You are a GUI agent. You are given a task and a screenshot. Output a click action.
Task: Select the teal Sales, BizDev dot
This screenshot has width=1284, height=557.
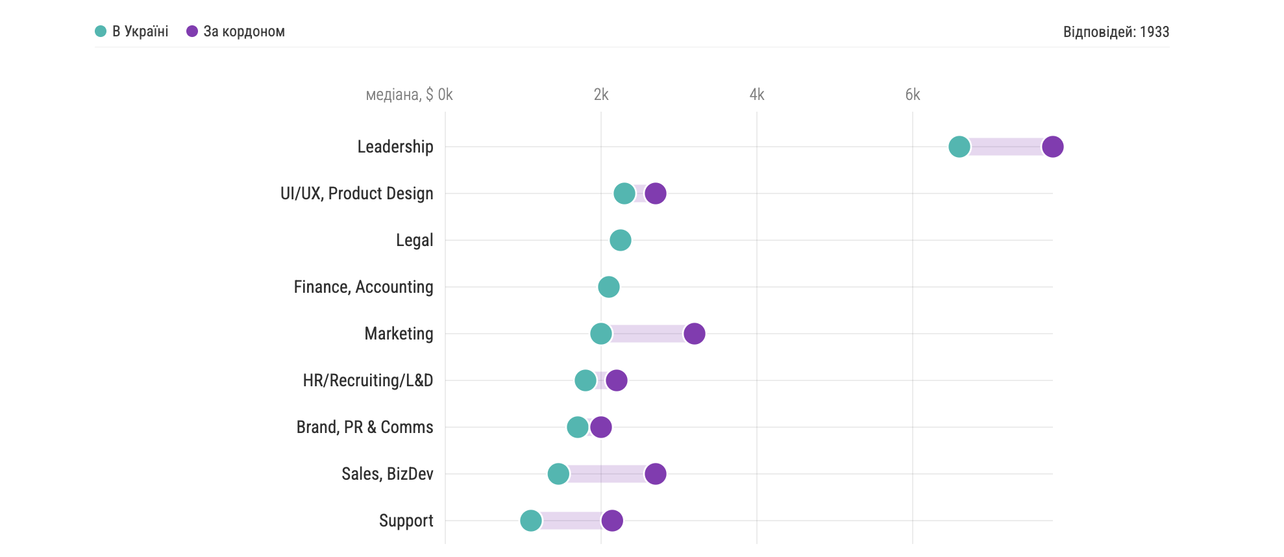point(558,474)
